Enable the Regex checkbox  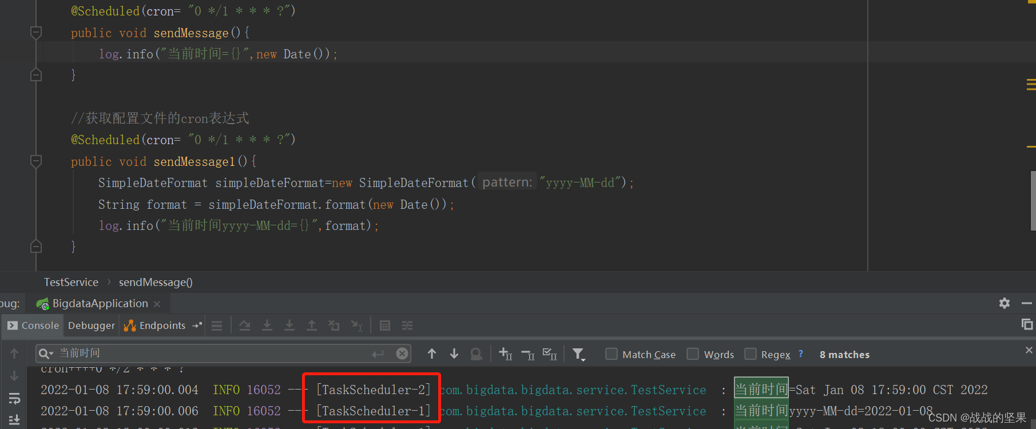pyautogui.click(x=751, y=354)
